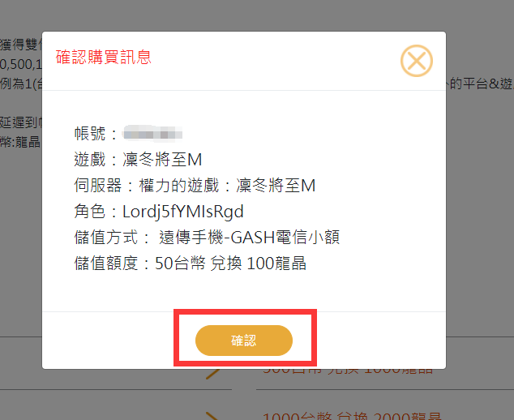This screenshot has width=514, height=420.
Task: Click the 儲值額度 50台幣 兌換 100龍晶 line
Action: point(189,264)
